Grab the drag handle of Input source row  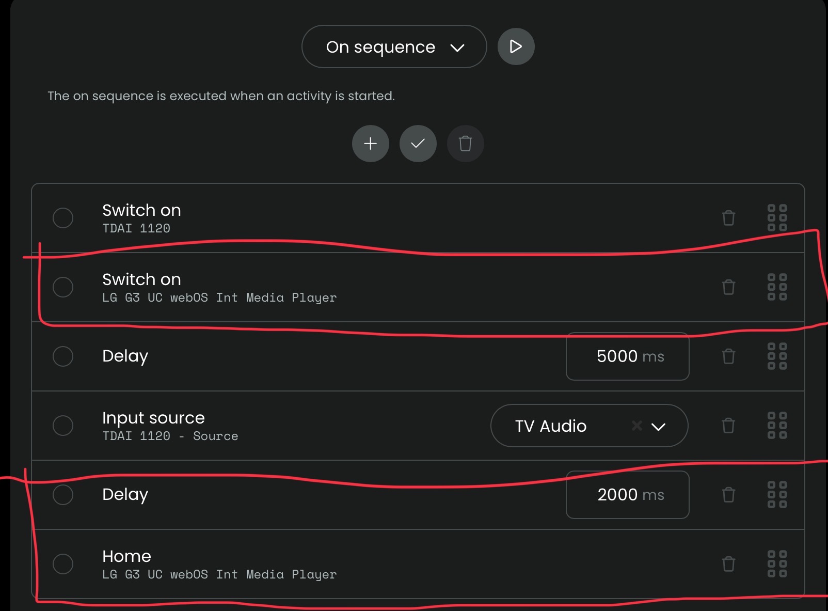pyautogui.click(x=777, y=426)
